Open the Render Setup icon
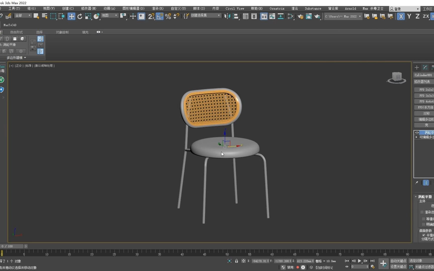The width and height of the screenshot is (434, 271). (301, 16)
